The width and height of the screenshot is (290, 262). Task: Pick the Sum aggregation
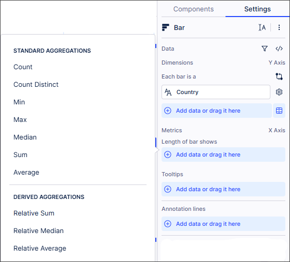click(20, 155)
